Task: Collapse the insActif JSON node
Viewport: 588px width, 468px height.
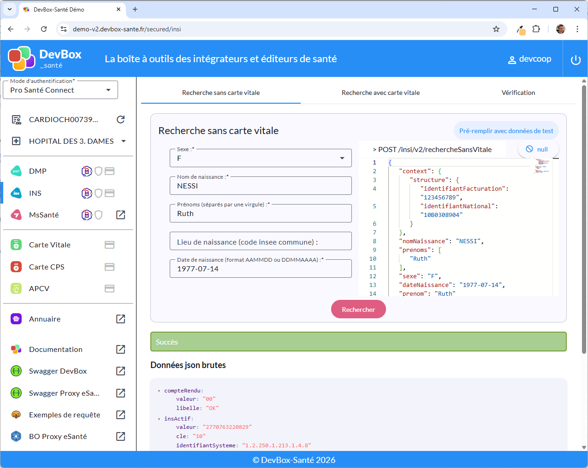Action: 159,419
